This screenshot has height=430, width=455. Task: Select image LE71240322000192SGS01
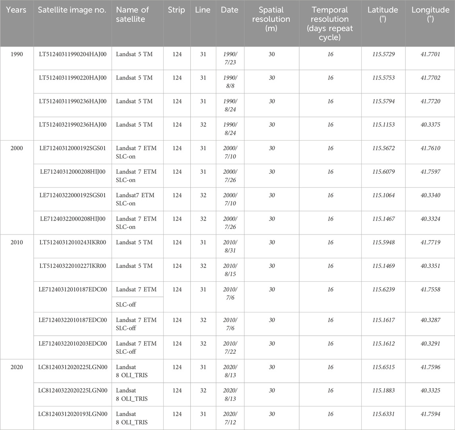tap(73, 195)
